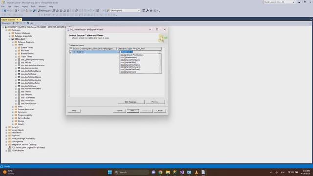Click the Refresh icon in Object Explorer toolbar
Image resolution: width=313 pixels, height=176 pixels.
[x=28, y=23]
